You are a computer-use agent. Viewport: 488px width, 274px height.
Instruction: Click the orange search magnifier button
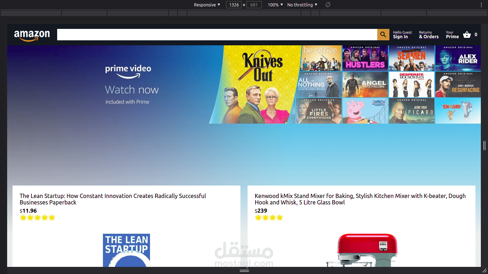(383, 35)
